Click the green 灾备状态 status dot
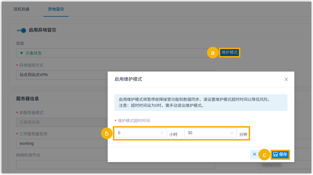Image resolution: width=313 pixels, height=175 pixels. [22, 53]
